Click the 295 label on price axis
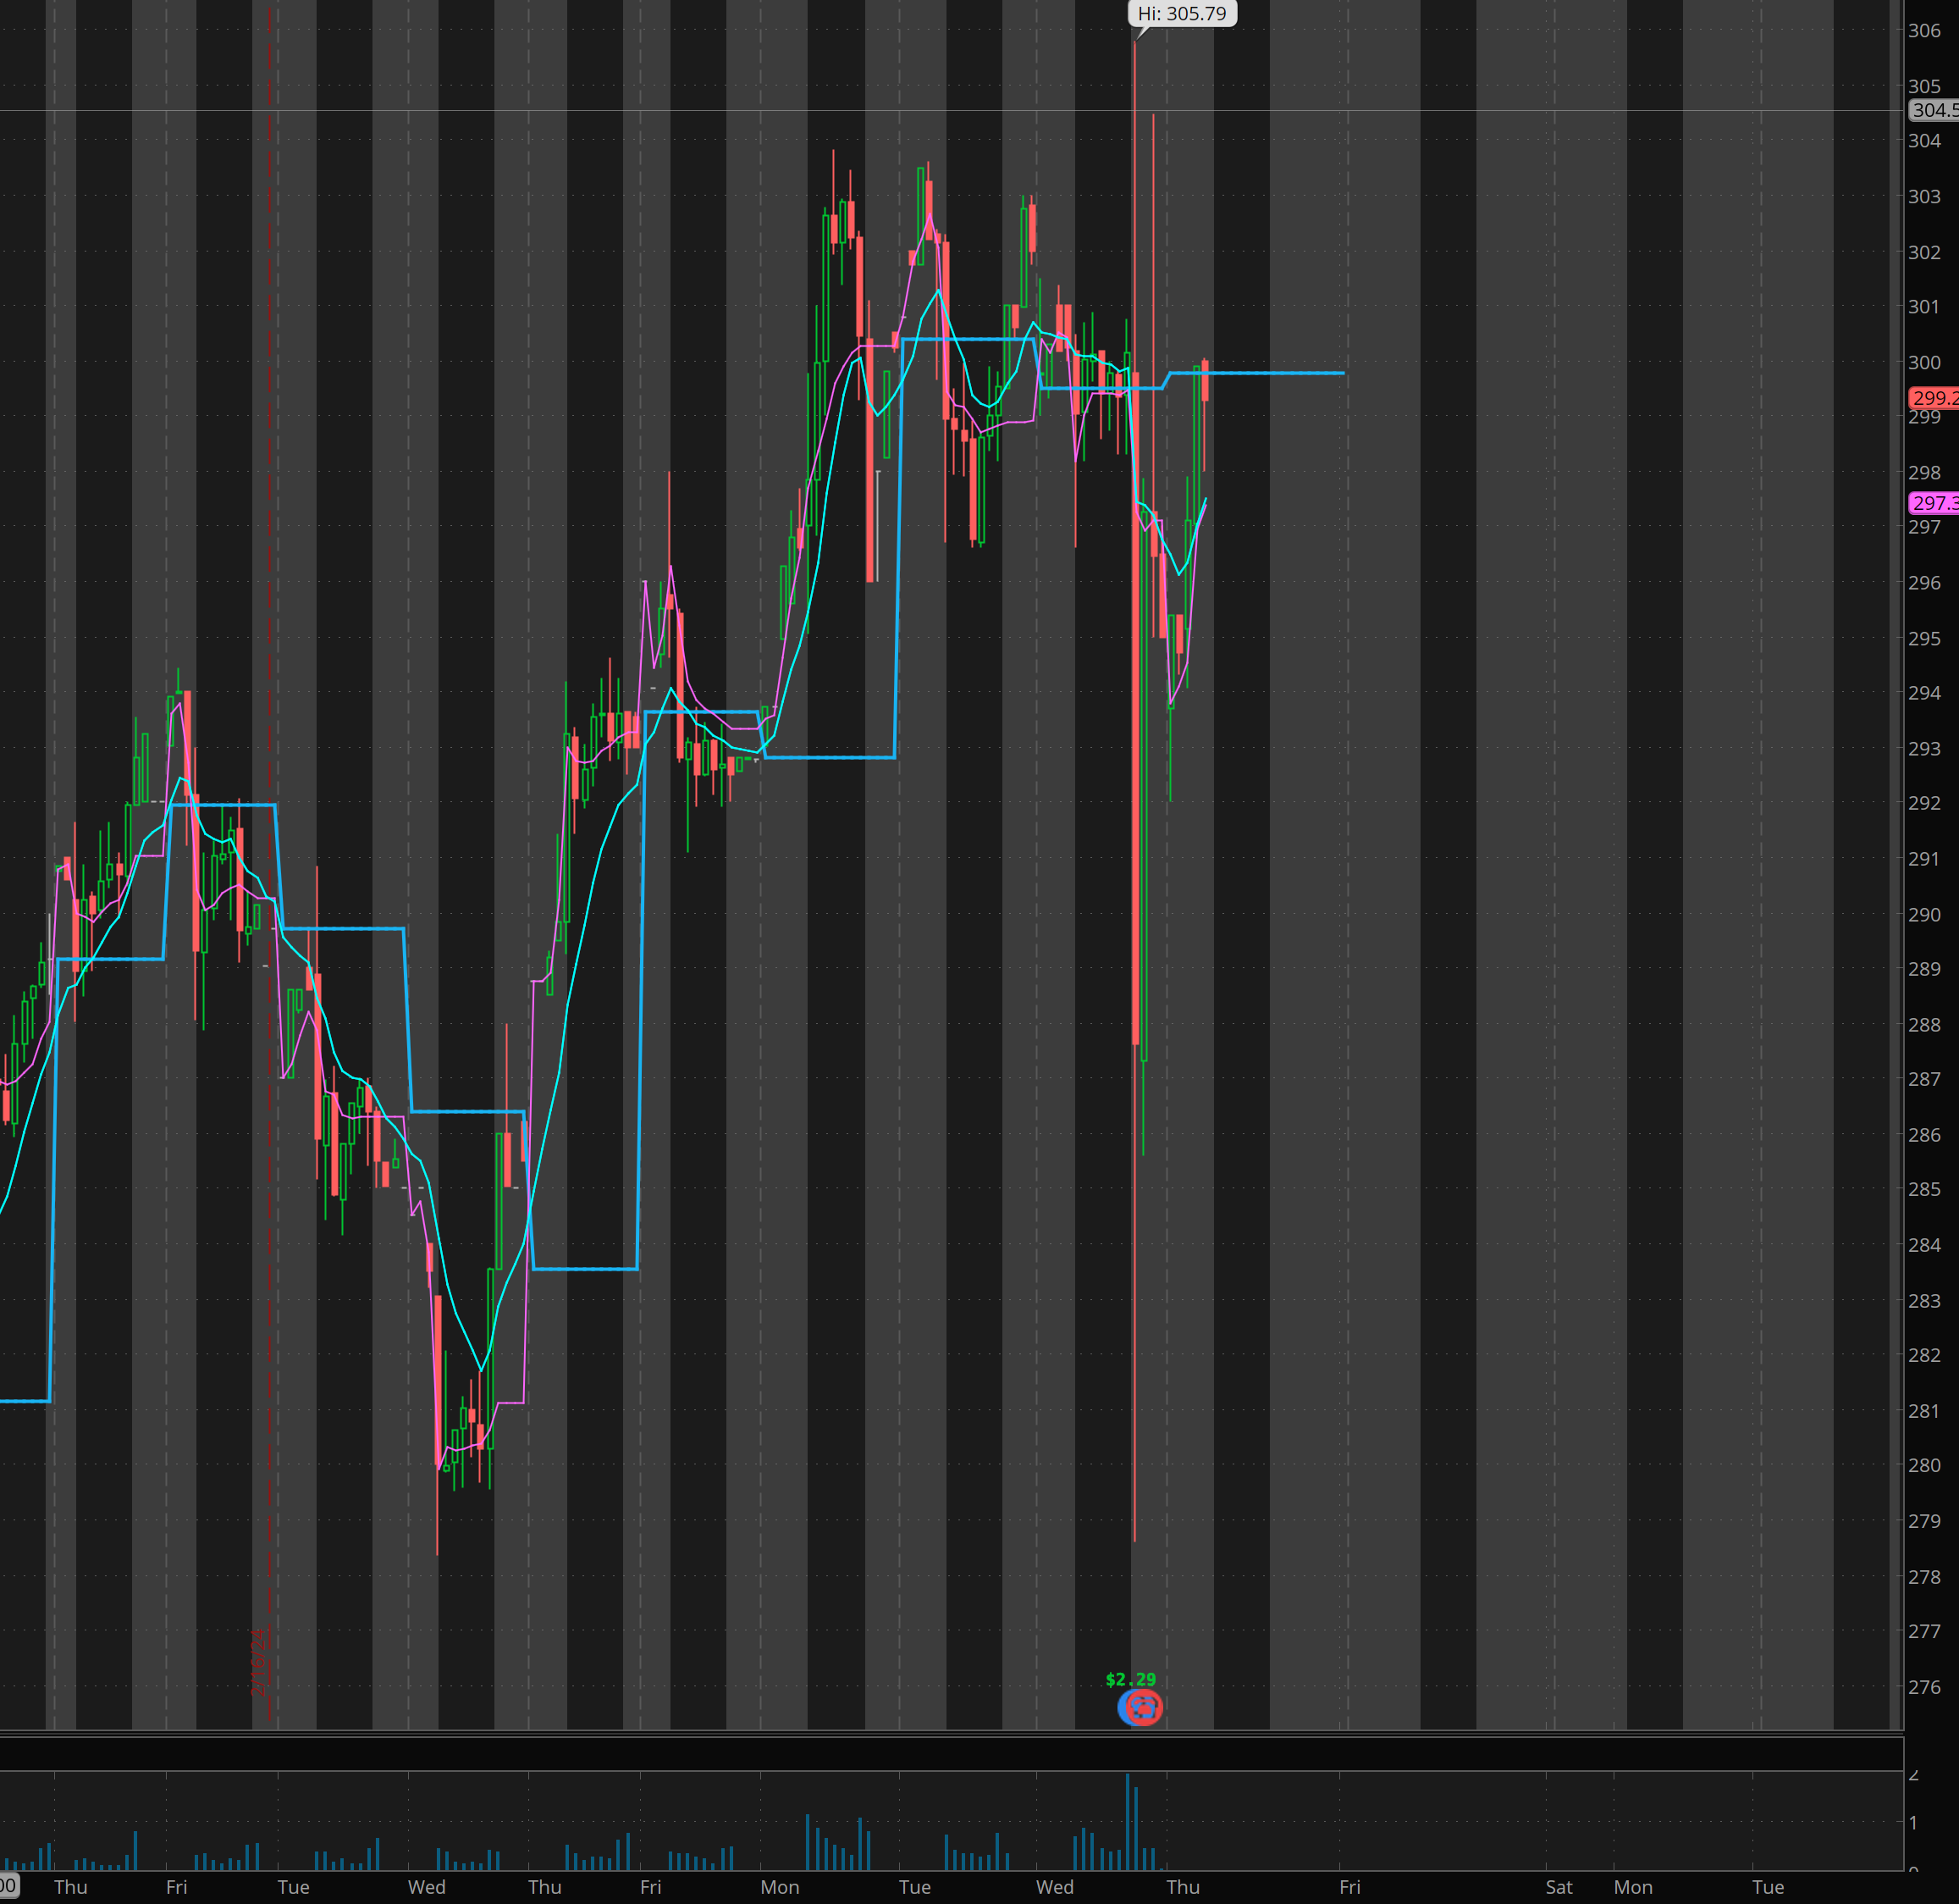The image size is (1959, 1904). tap(1924, 638)
